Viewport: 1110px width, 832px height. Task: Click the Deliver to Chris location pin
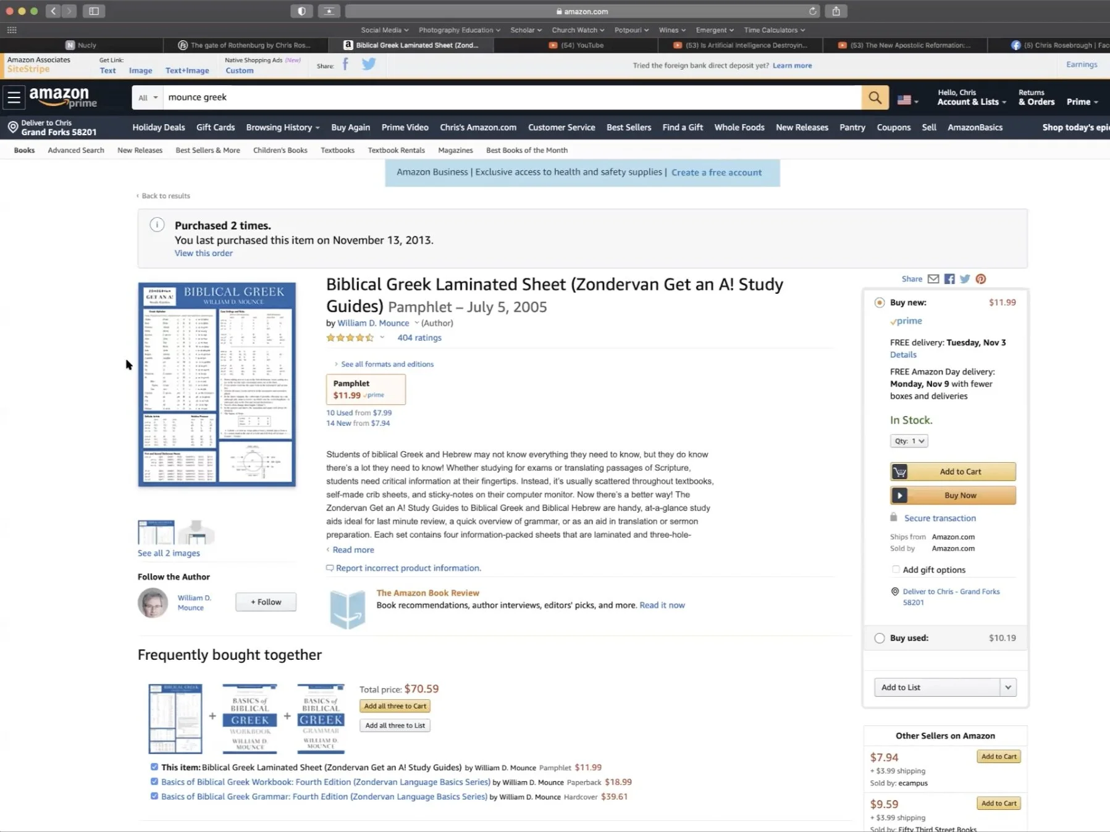12,128
